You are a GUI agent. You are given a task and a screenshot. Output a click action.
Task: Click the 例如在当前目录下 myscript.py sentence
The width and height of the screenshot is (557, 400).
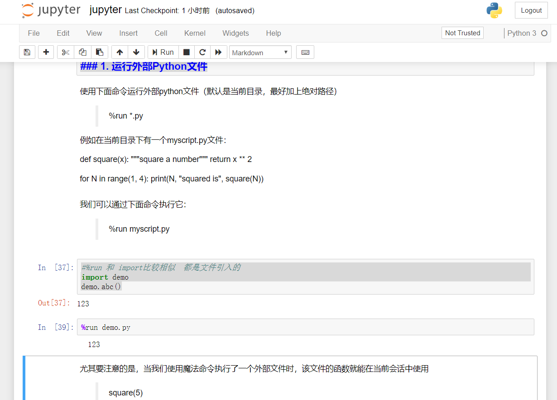(153, 140)
